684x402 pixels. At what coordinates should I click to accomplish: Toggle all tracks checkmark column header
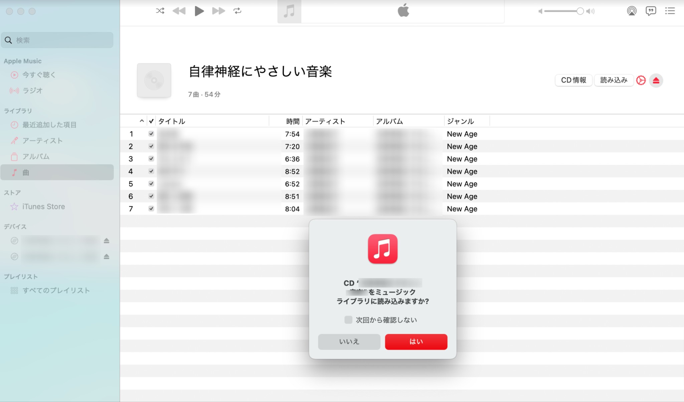point(151,121)
